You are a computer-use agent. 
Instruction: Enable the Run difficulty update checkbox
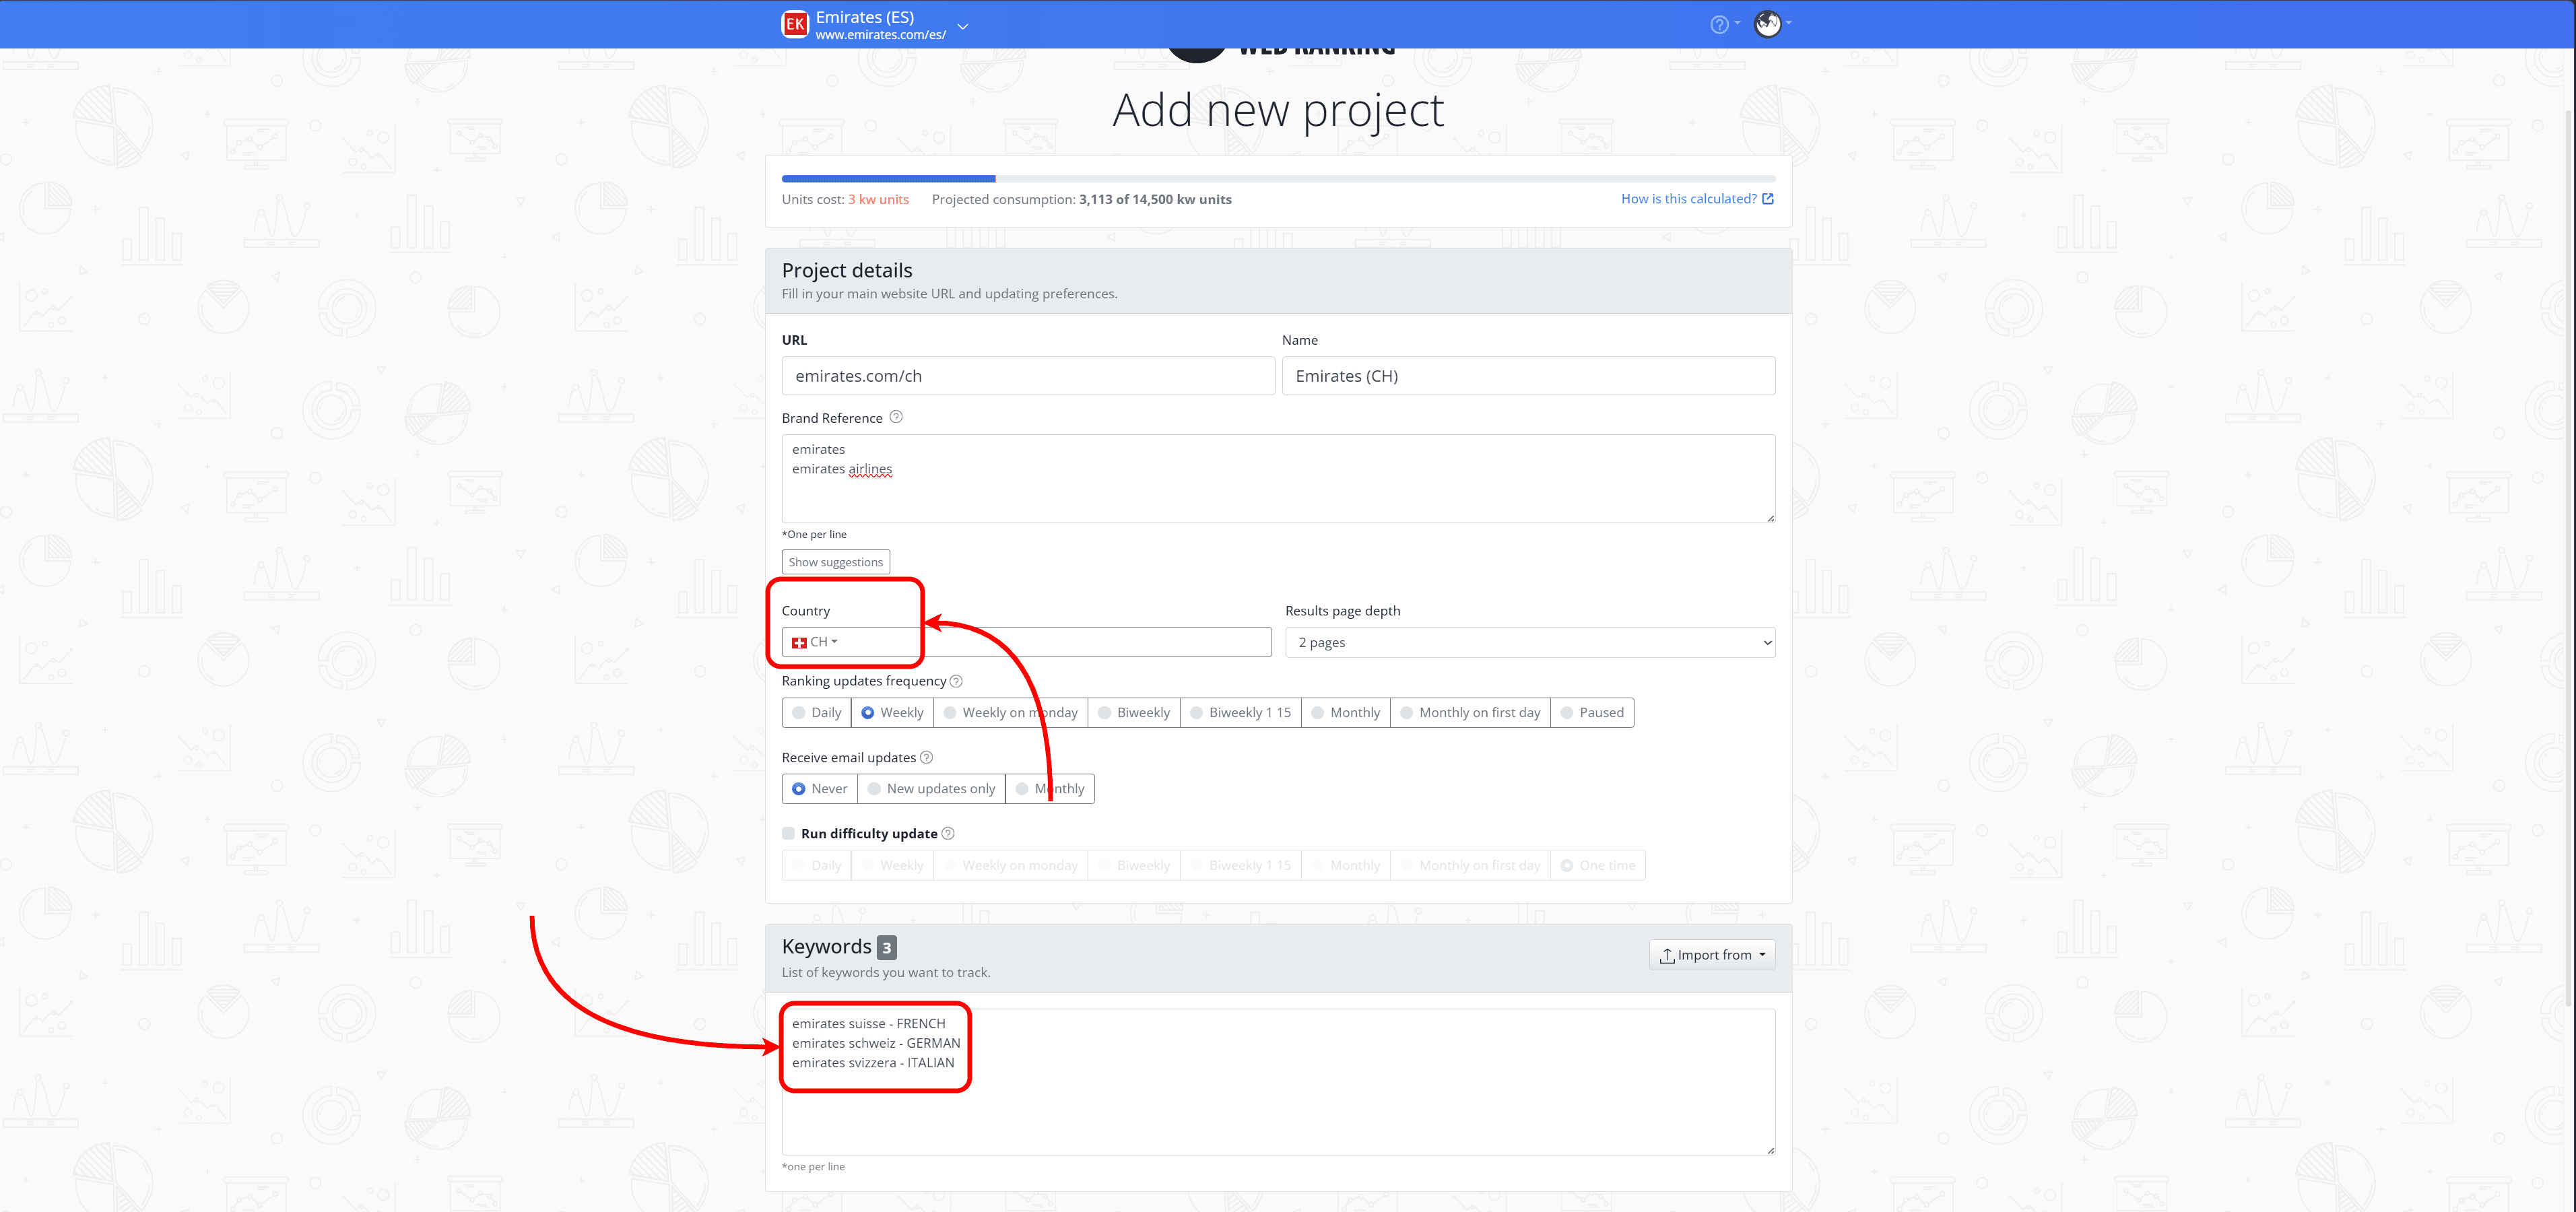(x=788, y=833)
